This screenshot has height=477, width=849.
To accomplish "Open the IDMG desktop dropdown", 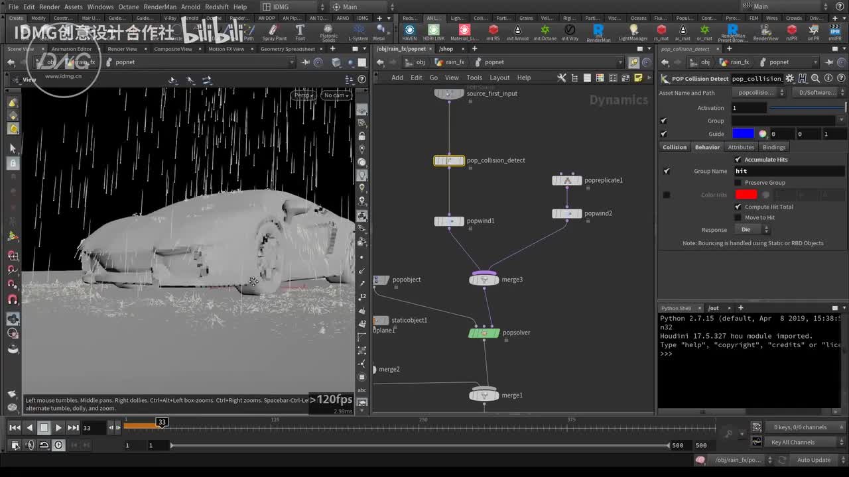I will (x=291, y=7).
